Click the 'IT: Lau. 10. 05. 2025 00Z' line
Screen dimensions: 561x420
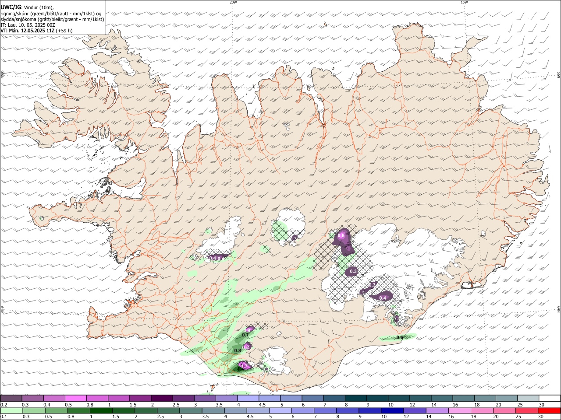click(x=28, y=25)
